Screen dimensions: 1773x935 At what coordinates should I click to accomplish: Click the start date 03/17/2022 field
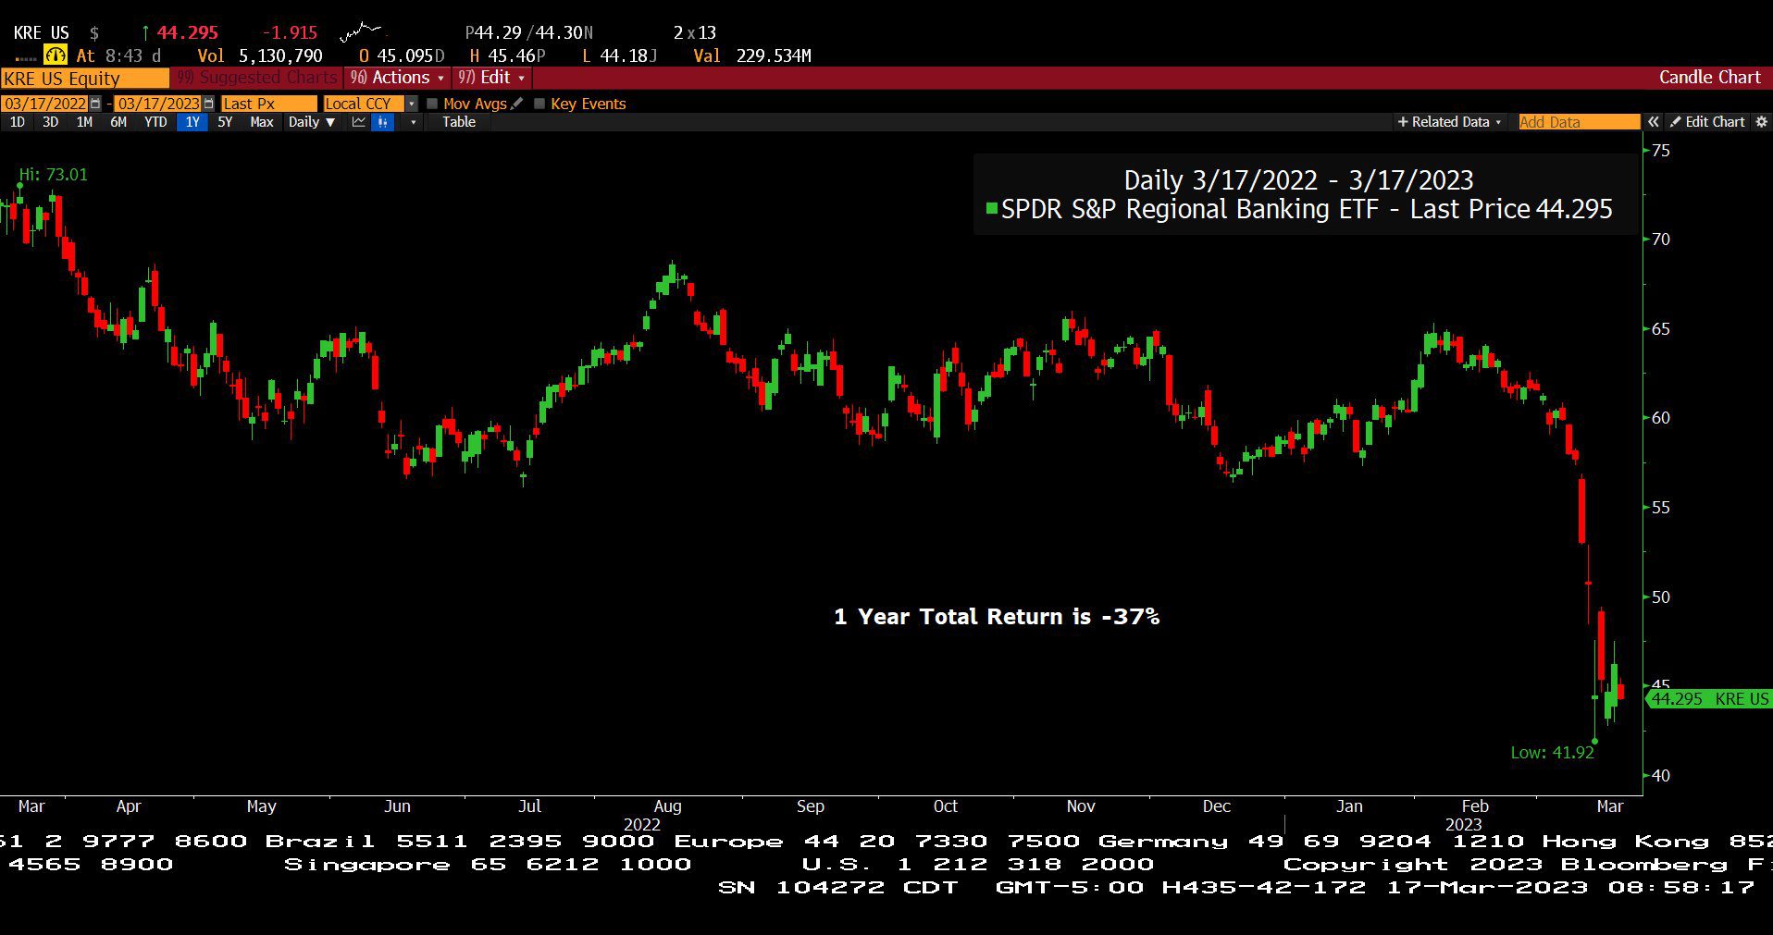pos(45,104)
